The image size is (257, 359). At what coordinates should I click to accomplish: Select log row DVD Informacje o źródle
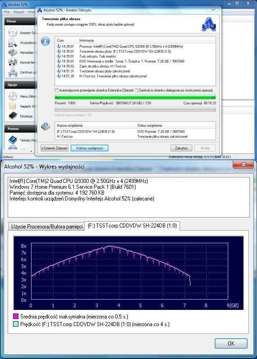coord(135,61)
